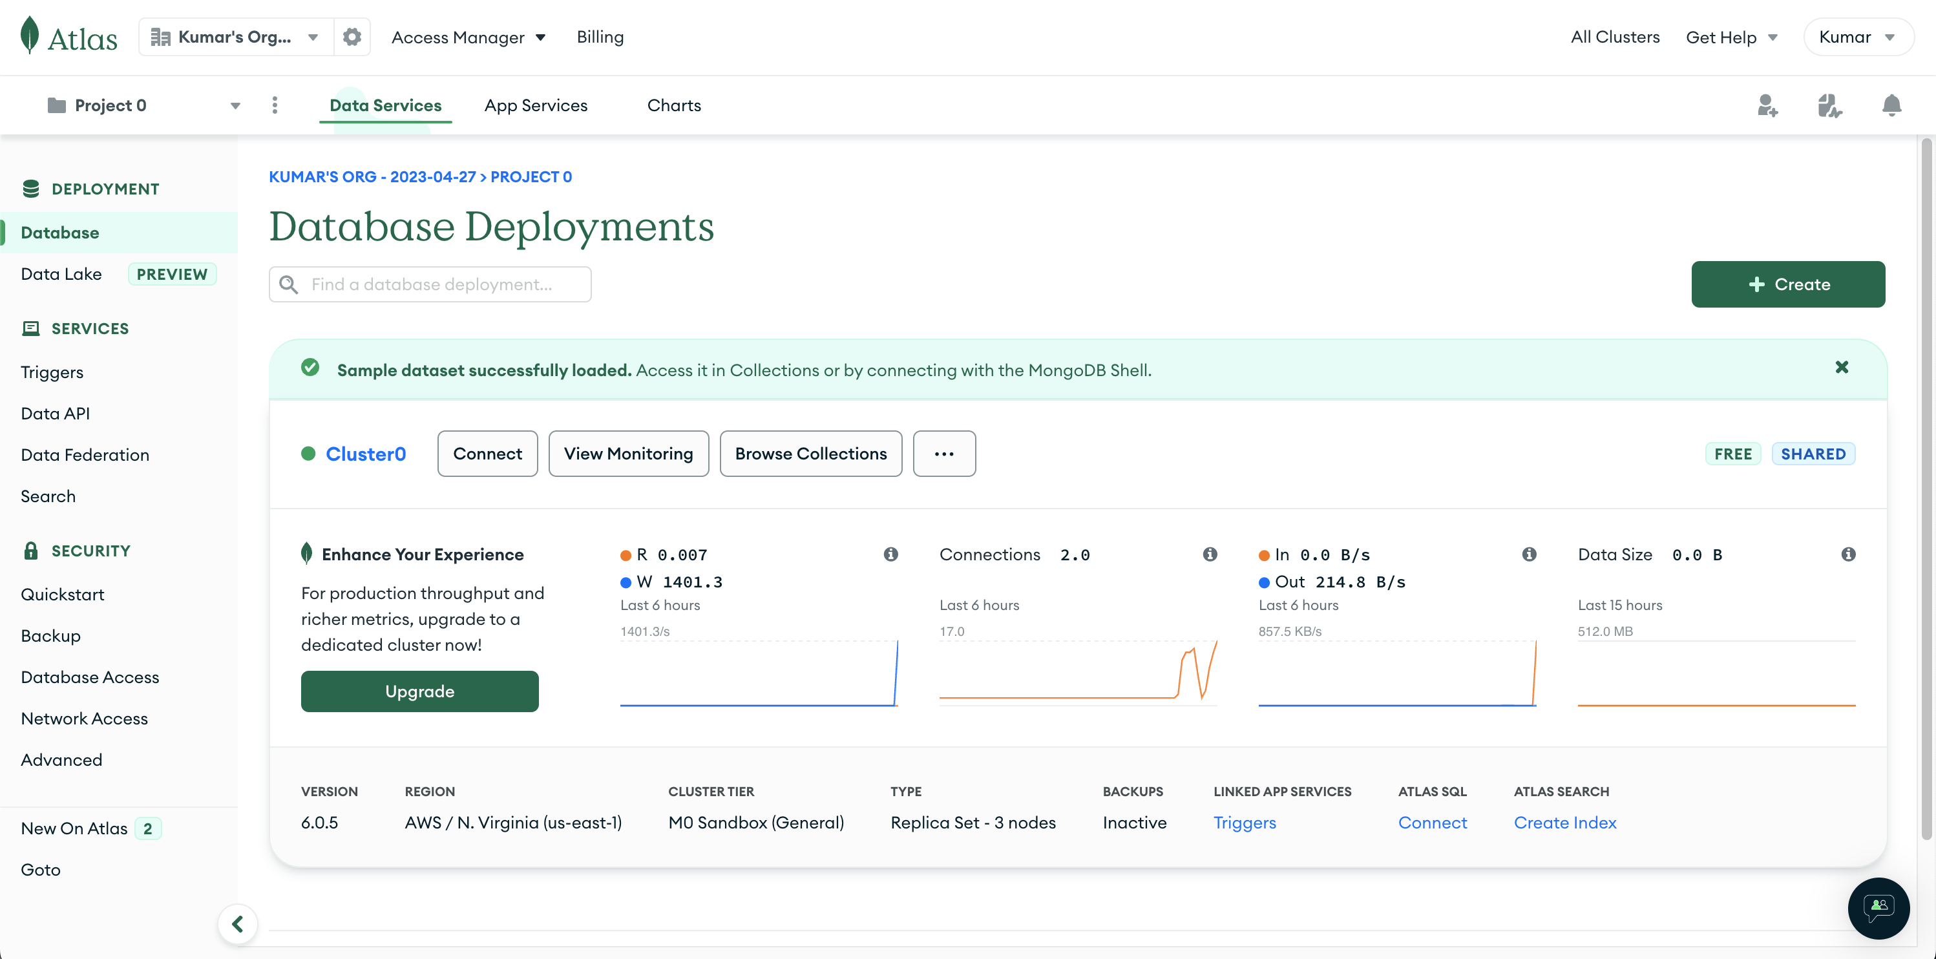1936x959 pixels.
Task: Open Database Access in sidebar
Action: click(90, 677)
